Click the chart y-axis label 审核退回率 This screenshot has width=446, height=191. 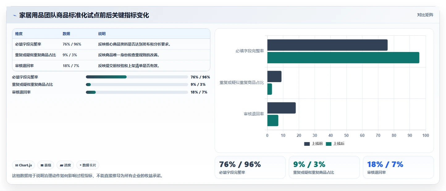pos(254,114)
